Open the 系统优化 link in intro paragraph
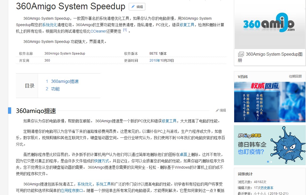This screenshot has width=306, height=195. (49, 25)
